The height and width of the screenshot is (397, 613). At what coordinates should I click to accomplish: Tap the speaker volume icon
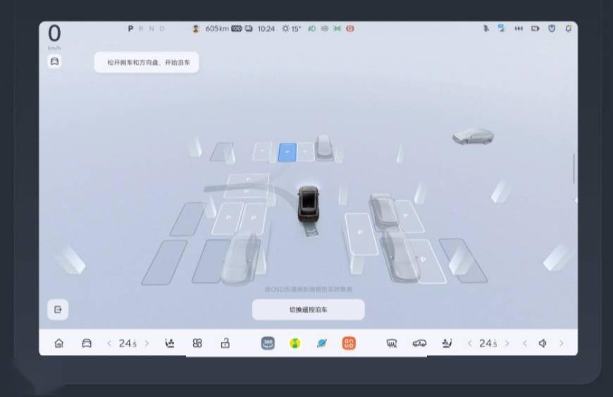click(543, 344)
